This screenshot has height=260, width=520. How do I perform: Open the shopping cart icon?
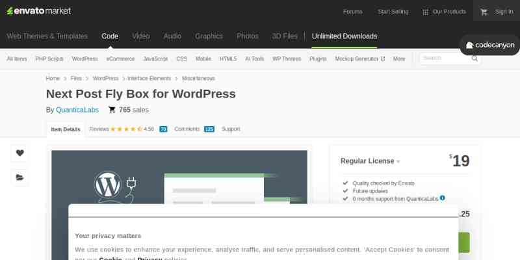(484, 12)
